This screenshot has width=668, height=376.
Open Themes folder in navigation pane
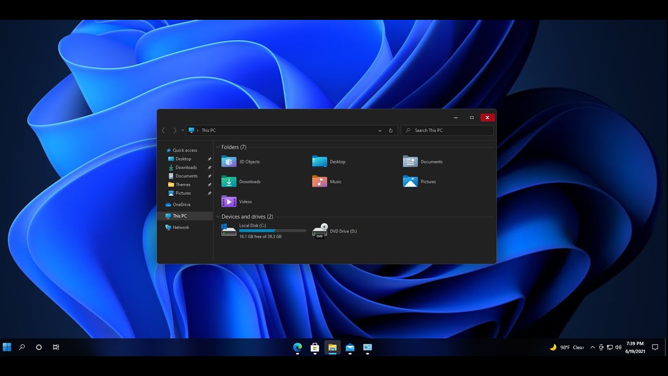pos(183,185)
